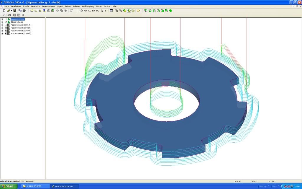Select the AB view toolbar button

86,11
